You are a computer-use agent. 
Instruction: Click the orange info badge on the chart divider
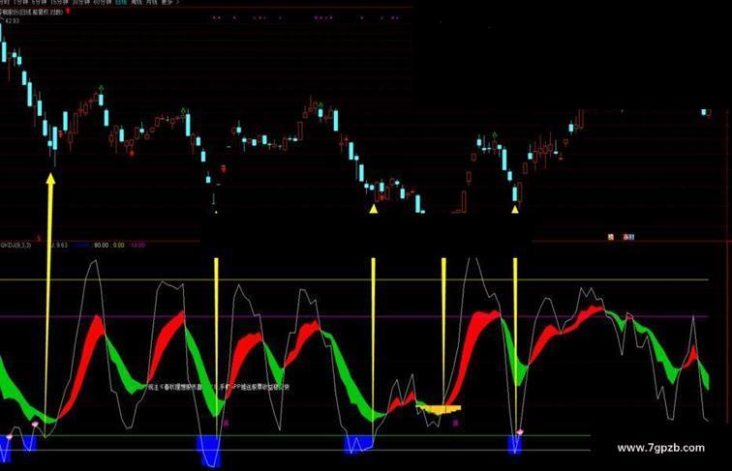pos(611,237)
